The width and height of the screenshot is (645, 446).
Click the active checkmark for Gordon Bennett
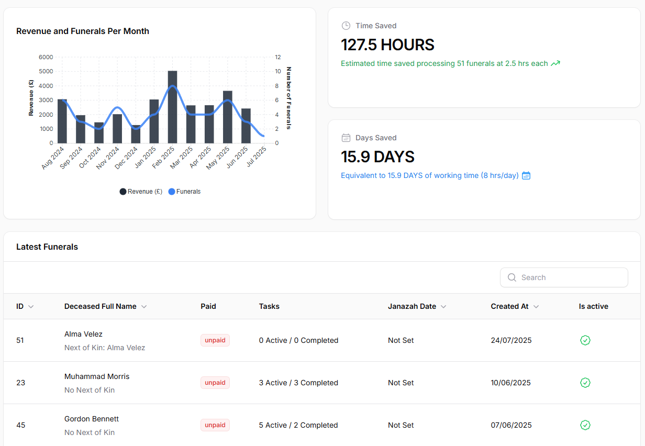coord(585,425)
